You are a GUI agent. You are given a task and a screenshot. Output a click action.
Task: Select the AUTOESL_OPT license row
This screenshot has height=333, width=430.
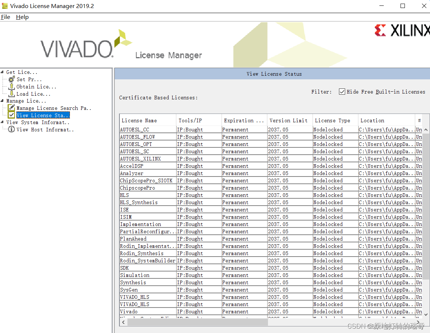271,144
